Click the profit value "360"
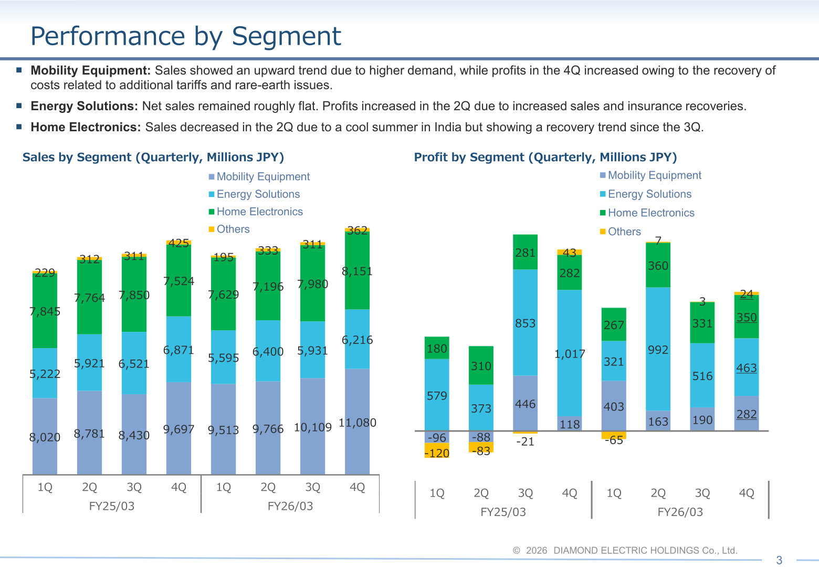 pos(658,266)
